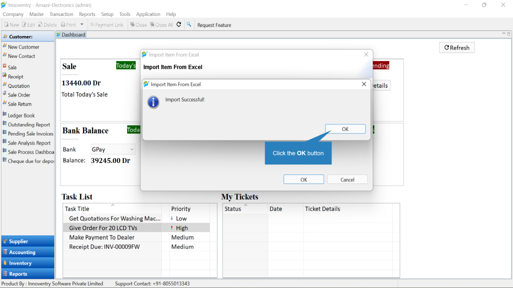Screen dimensions: 513x288
Task: Click OK in the Import Successful message
Action: 345,129
